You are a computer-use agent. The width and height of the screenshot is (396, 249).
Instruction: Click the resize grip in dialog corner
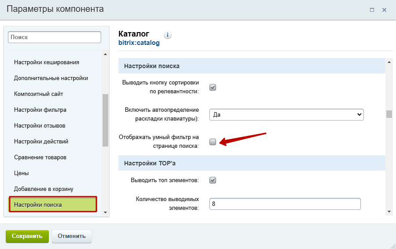pyautogui.click(x=393, y=246)
